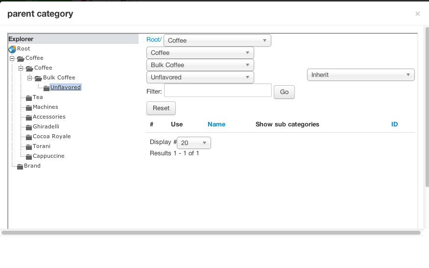Click the Ghiradelli folder icon

(29, 127)
